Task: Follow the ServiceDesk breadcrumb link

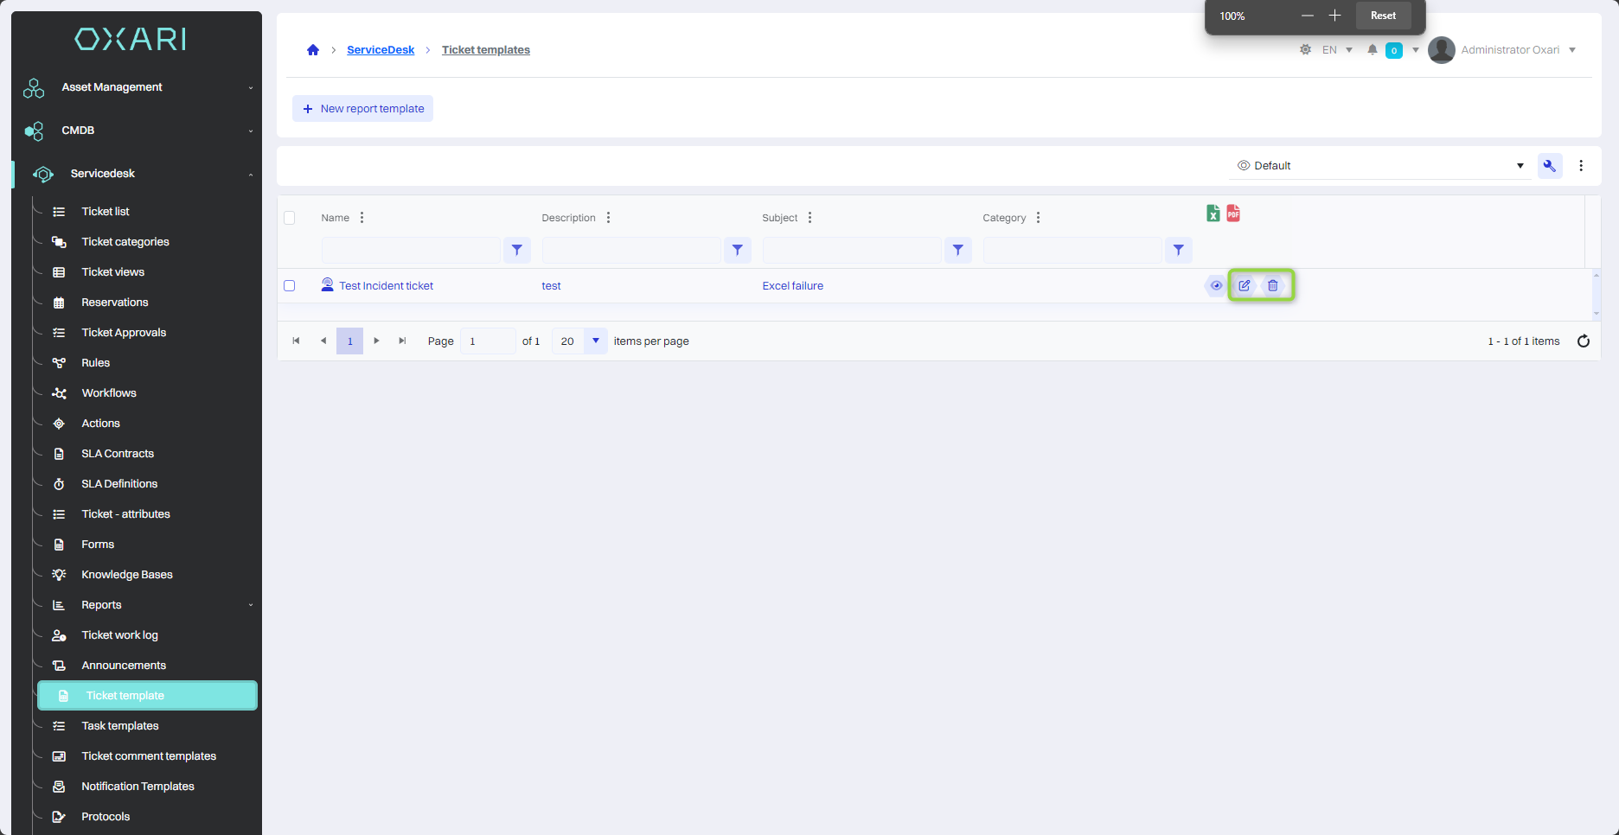Action: [381, 50]
